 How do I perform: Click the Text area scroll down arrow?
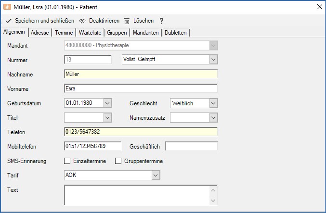coord(213,200)
